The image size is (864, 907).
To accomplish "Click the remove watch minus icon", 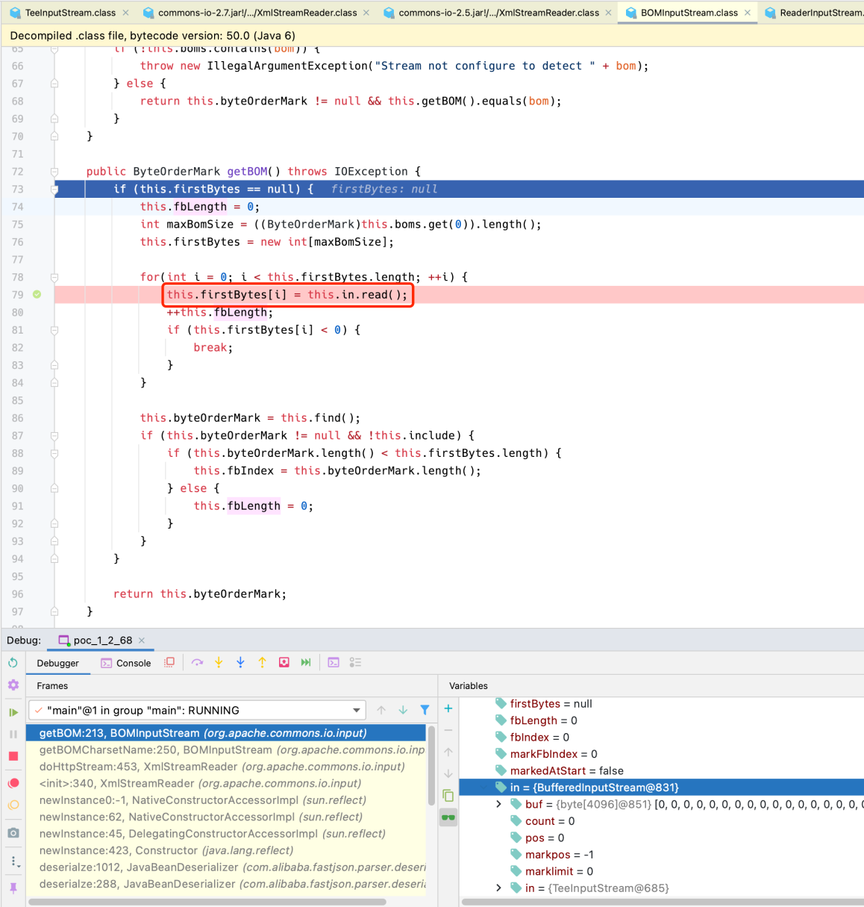I will coord(448,730).
